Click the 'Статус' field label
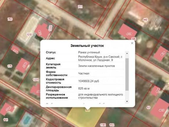 pos(51,52)
